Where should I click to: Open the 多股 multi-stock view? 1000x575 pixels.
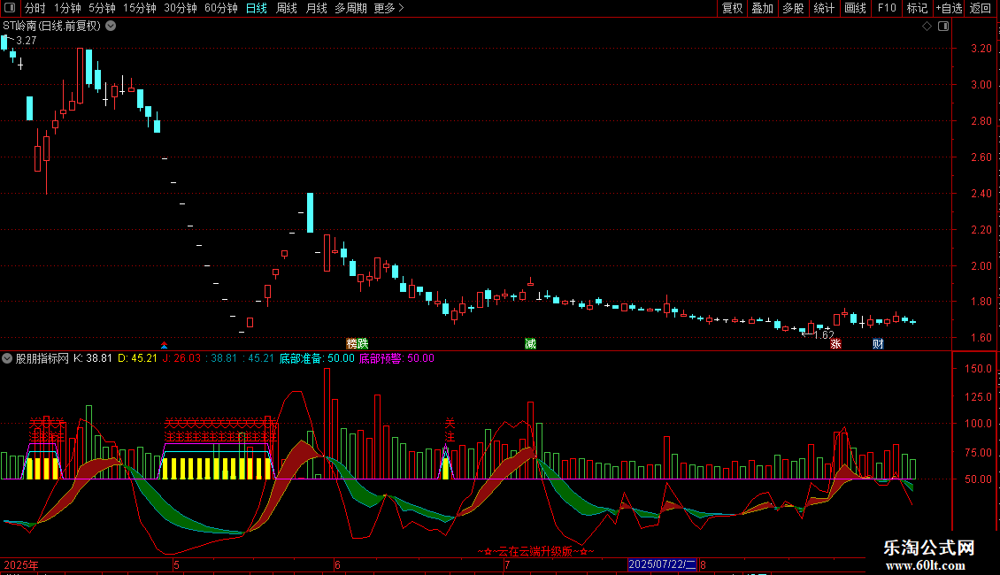click(794, 8)
